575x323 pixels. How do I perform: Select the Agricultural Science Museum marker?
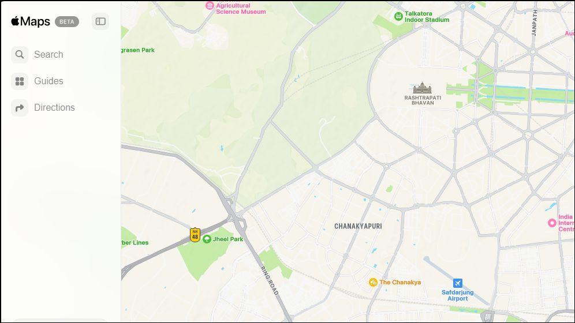210,6
